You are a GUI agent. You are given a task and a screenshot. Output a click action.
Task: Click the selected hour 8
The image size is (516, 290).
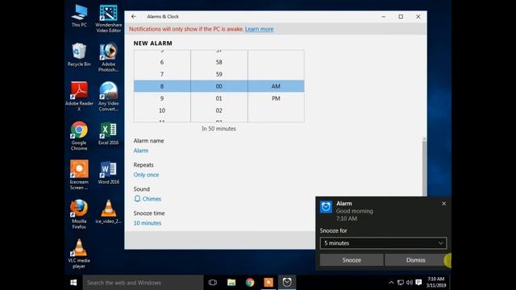pyautogui.click(x=162, y=86)
